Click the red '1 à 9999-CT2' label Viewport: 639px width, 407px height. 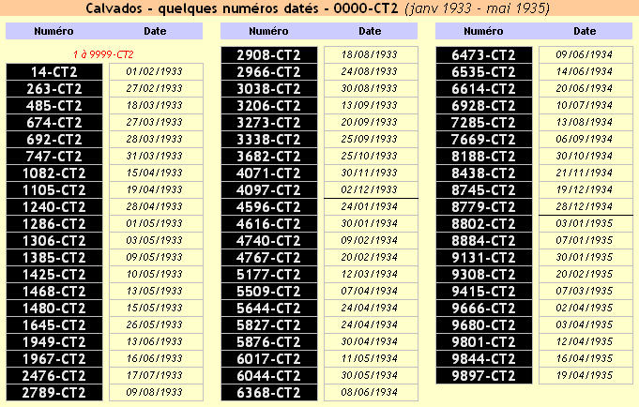pyautogui.click(x=103, y=54)
